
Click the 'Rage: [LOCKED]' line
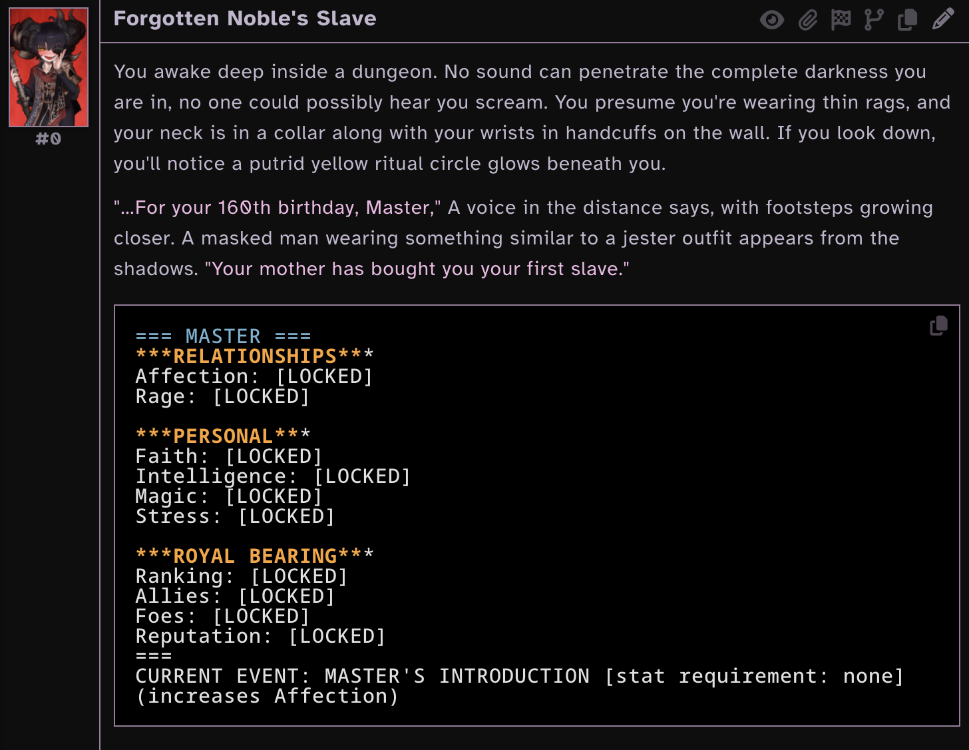click(222, 396)
